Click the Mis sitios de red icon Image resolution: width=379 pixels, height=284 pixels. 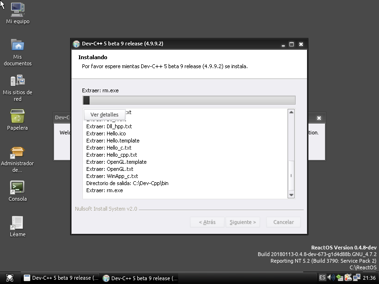click(18, 80)
